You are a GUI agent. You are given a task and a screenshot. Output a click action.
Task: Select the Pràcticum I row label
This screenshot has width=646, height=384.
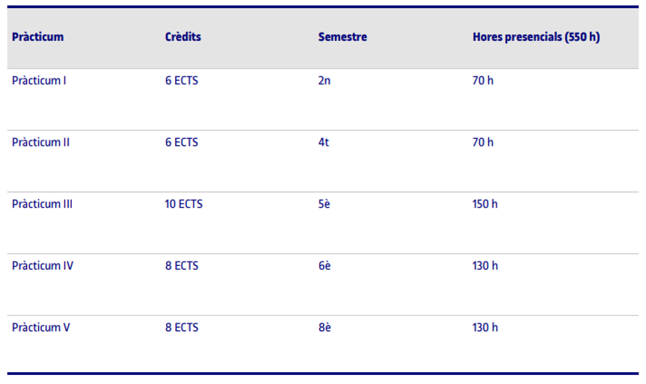click(39, 81)
